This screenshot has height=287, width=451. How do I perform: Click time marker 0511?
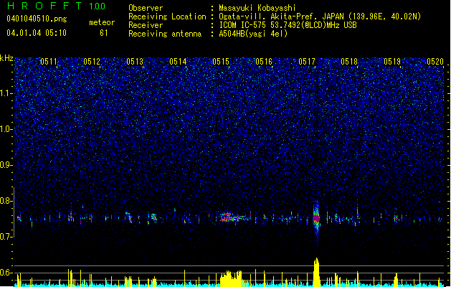pos(49,61)
